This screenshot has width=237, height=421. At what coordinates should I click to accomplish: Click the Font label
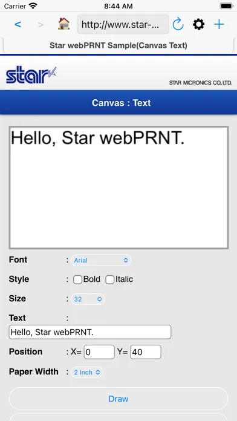(x=18, y=260)
